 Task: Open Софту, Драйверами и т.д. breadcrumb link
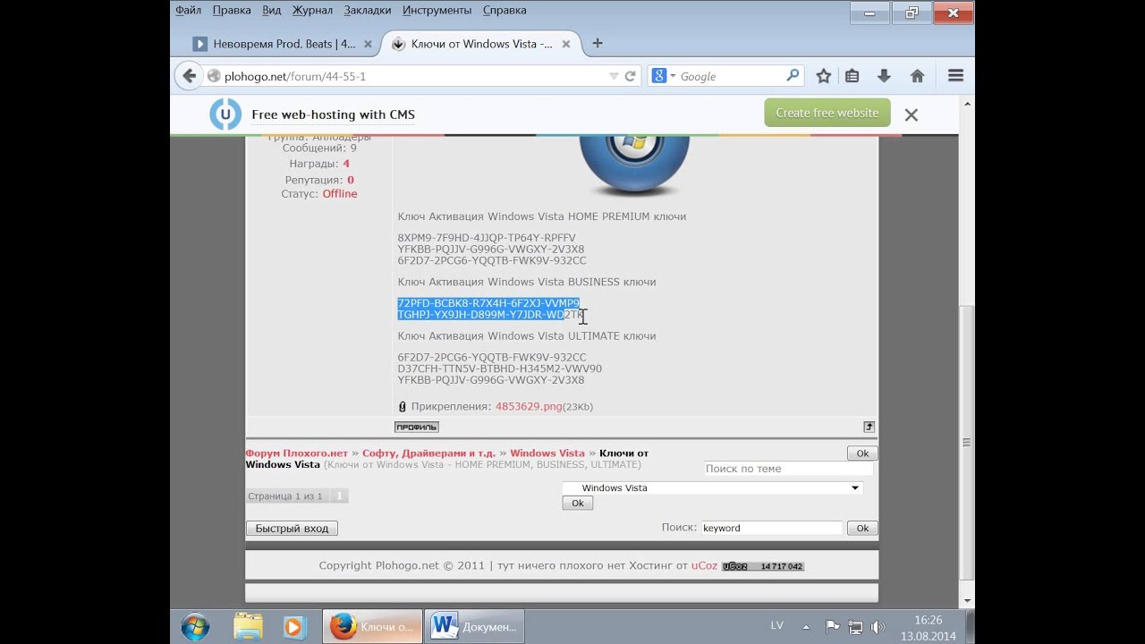(x=428, y=453)
